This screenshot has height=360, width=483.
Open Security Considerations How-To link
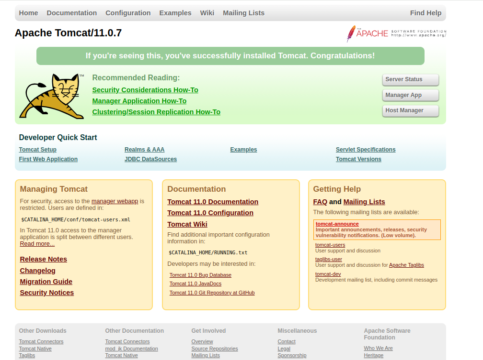(x=145, y=90)
